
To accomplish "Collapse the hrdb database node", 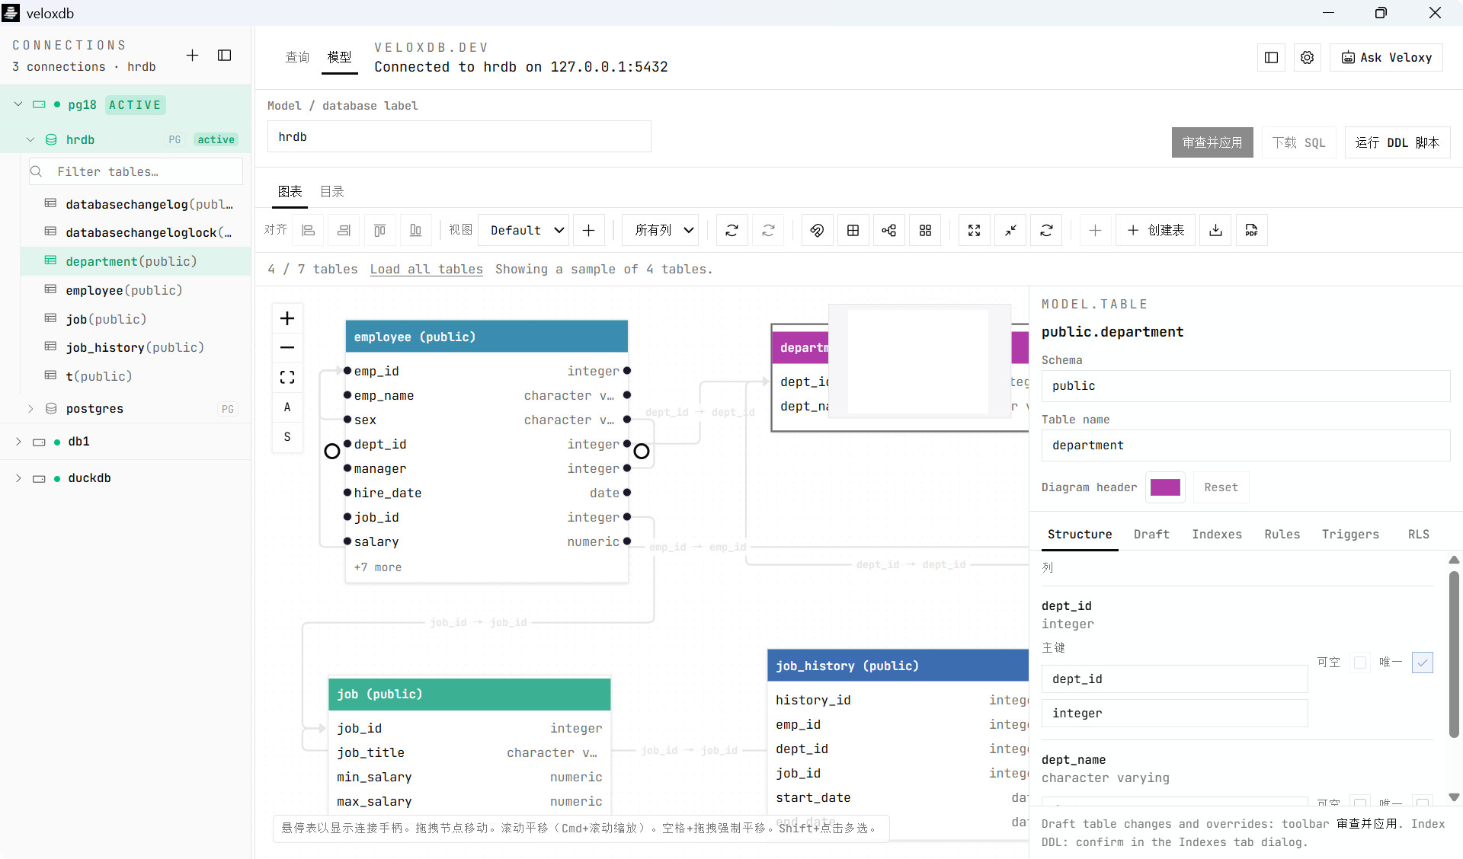I will 30,139.
